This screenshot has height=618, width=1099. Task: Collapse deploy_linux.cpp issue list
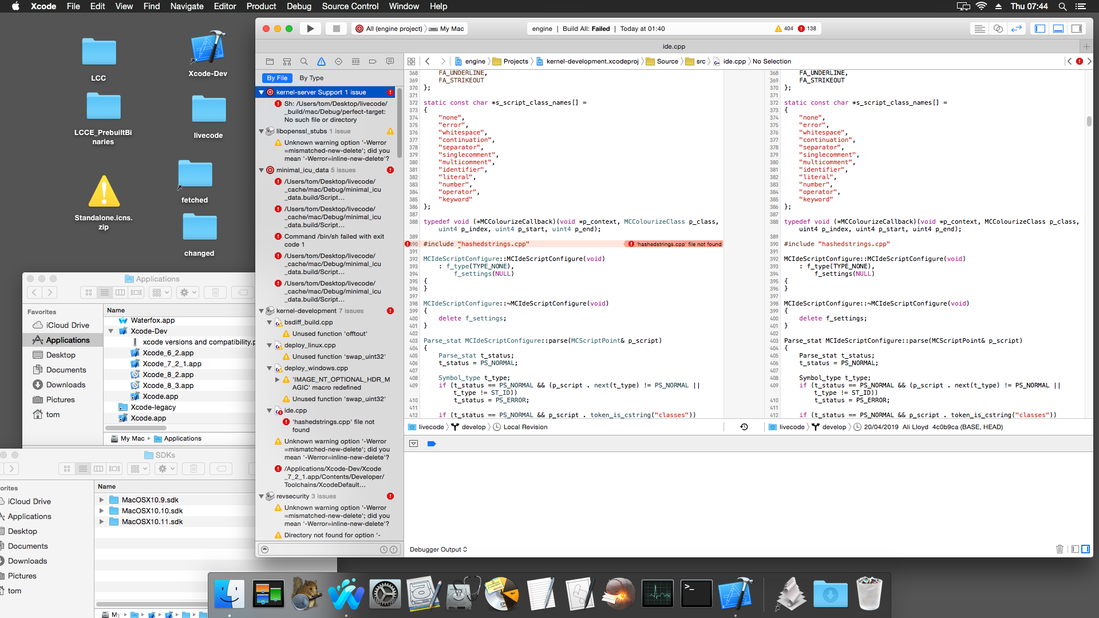tap(270, 345)
